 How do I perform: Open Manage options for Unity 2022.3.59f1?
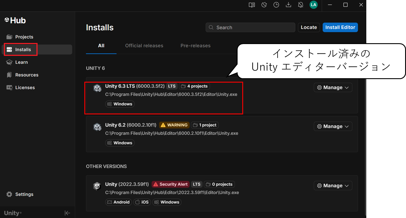(x=333, y=185)
